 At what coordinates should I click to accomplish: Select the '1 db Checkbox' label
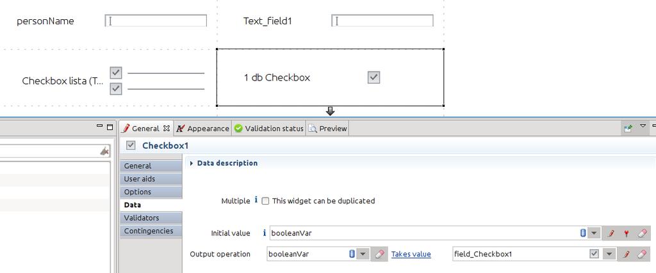tap(277, 77)
